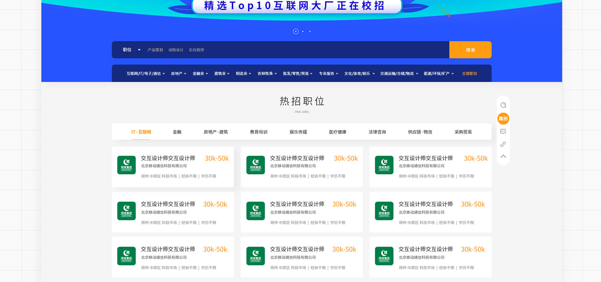This screenshot has height=282, width=601.
Task: Select the first carousel indicator dot
Action: pos(295,31)
